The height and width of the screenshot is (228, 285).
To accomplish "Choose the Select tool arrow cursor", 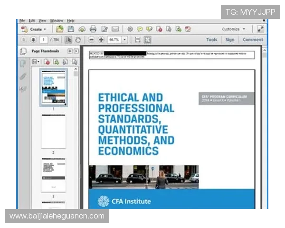I will click(68, 39).
